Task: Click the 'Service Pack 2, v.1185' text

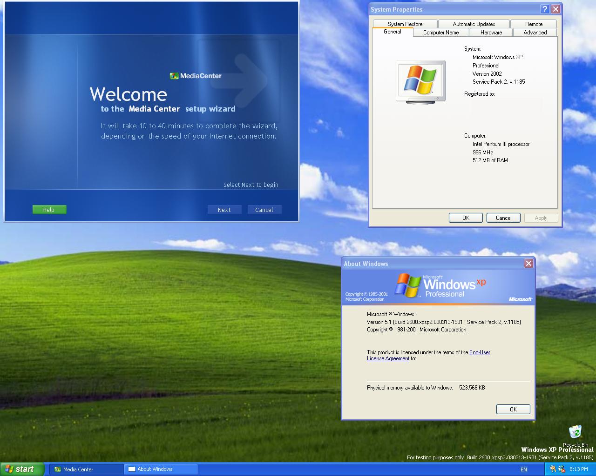Action: (x=499, y=82)
